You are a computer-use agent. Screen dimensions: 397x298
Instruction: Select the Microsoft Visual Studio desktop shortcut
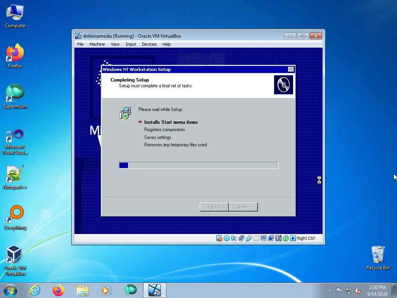tap(15, 142)
